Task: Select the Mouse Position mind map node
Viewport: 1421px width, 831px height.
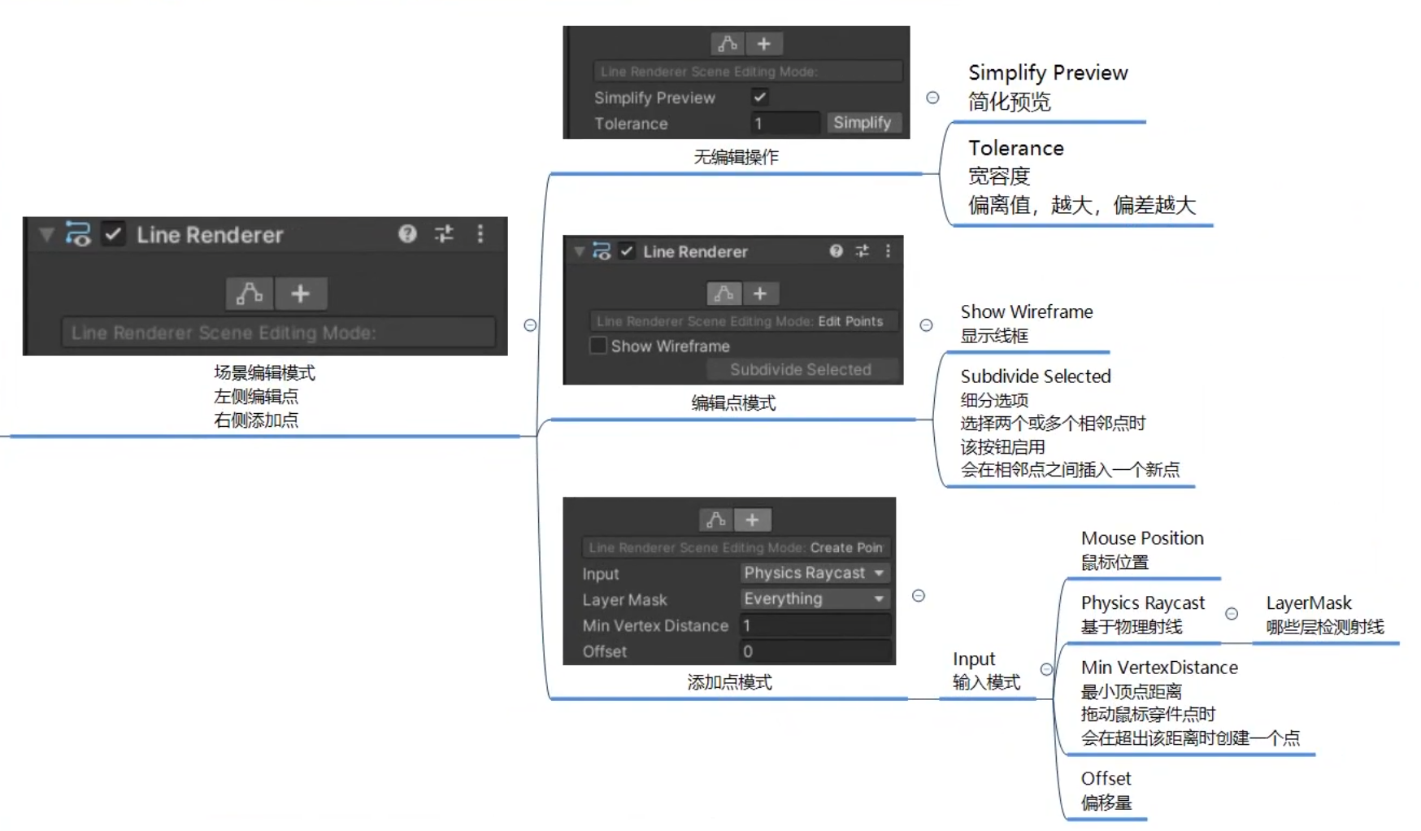Action: pos(1141,550)
